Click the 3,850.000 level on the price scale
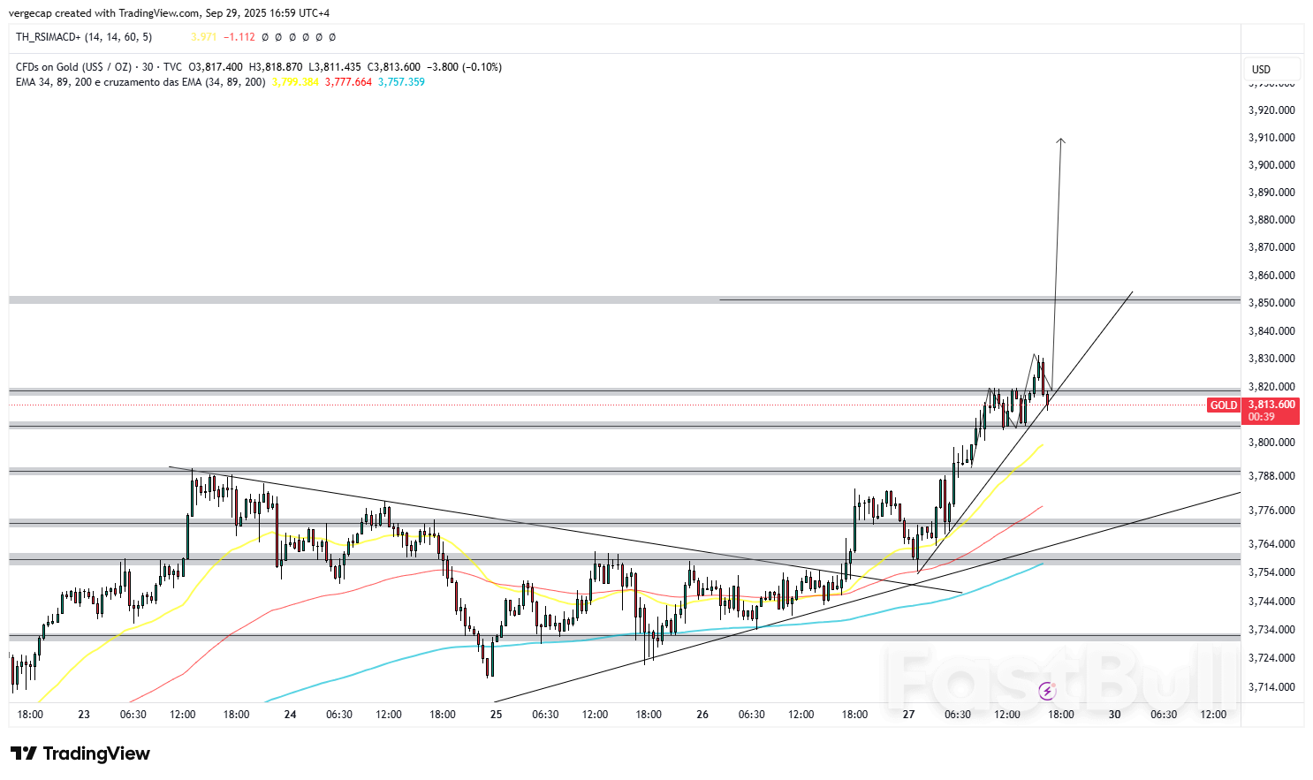Screen dimensions: 1313x780 click(x=1271, y=303)
